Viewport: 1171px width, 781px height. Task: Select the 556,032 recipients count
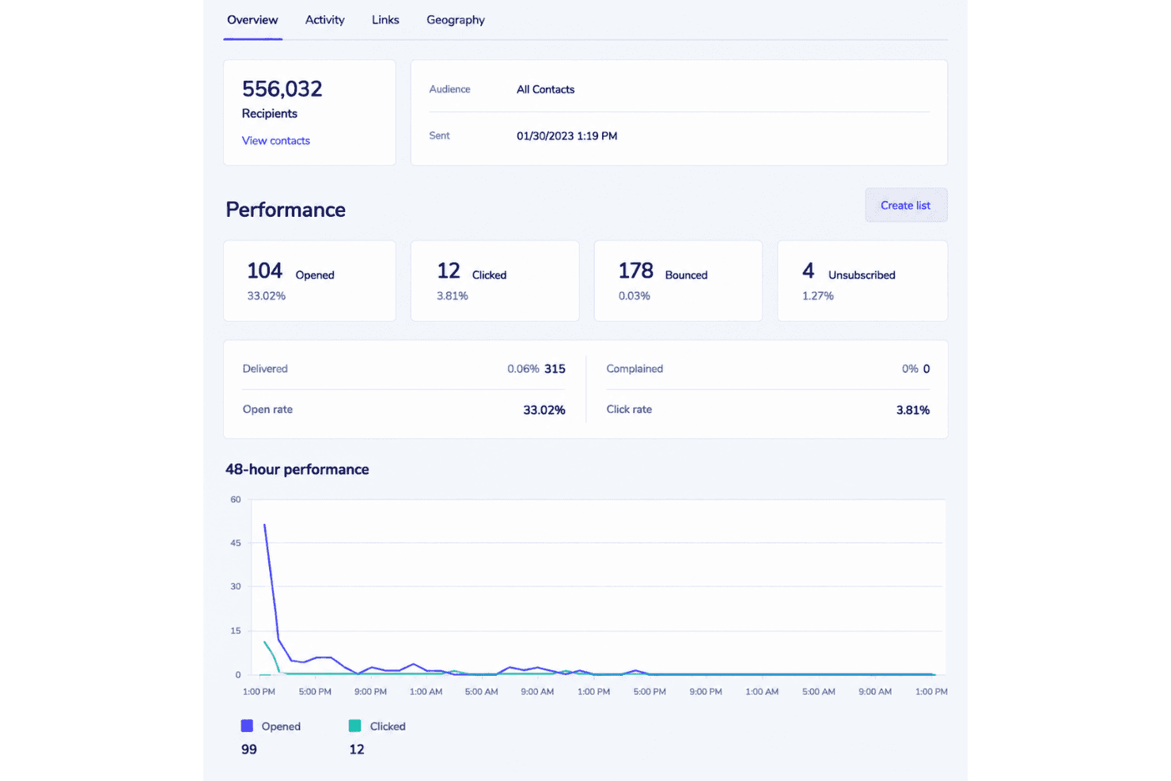(x=282, y=89)
